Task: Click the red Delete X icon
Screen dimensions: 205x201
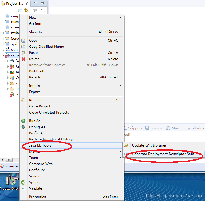Action: pyautogui.click(x=23, y=59)
